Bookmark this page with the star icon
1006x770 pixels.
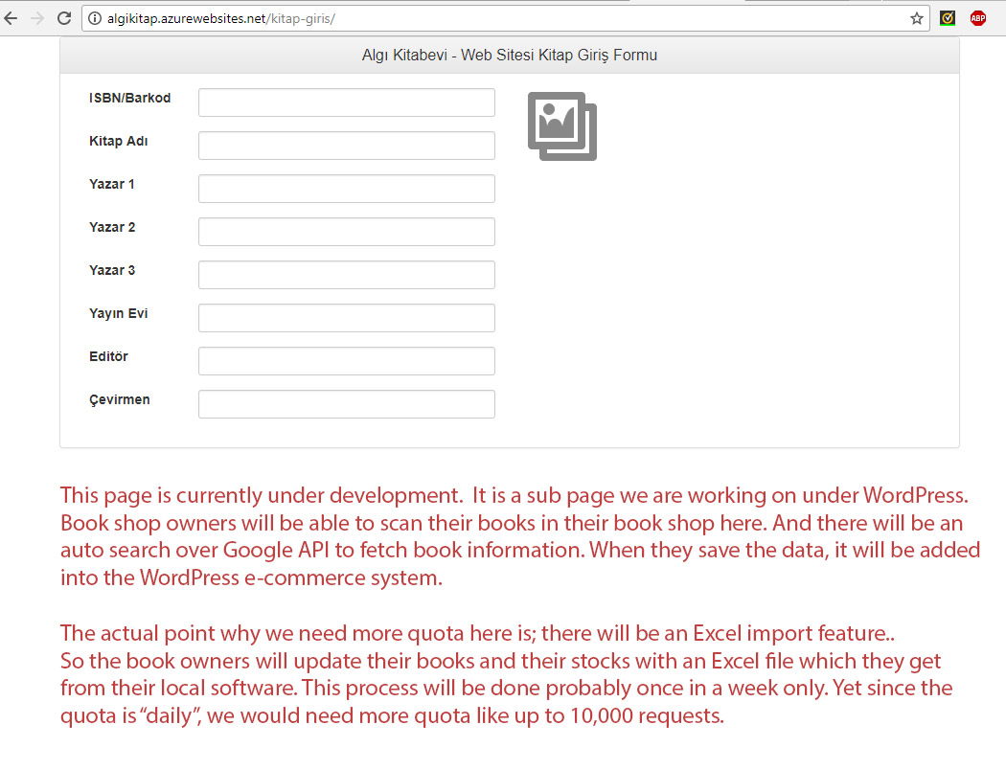917,18
